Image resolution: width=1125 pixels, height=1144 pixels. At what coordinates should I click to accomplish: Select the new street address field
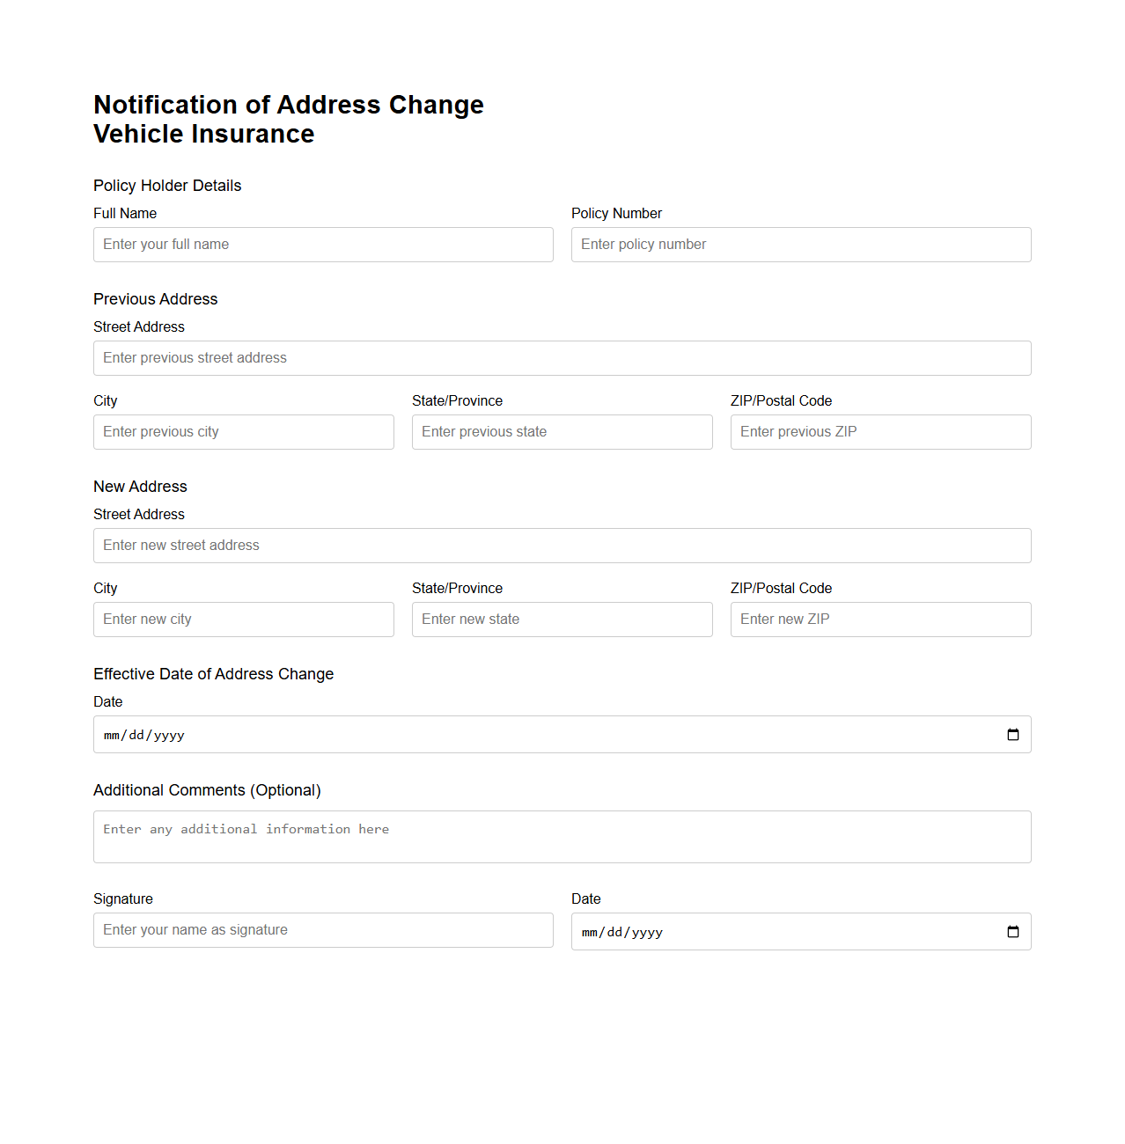pos(562,546)
